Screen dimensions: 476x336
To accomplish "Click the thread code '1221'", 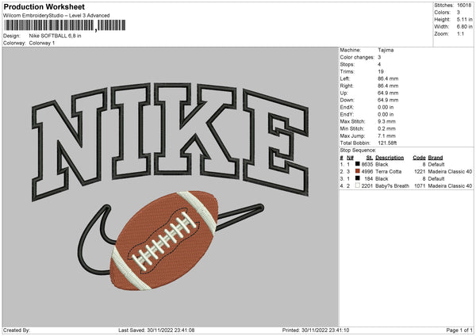I will click(420, 171).
